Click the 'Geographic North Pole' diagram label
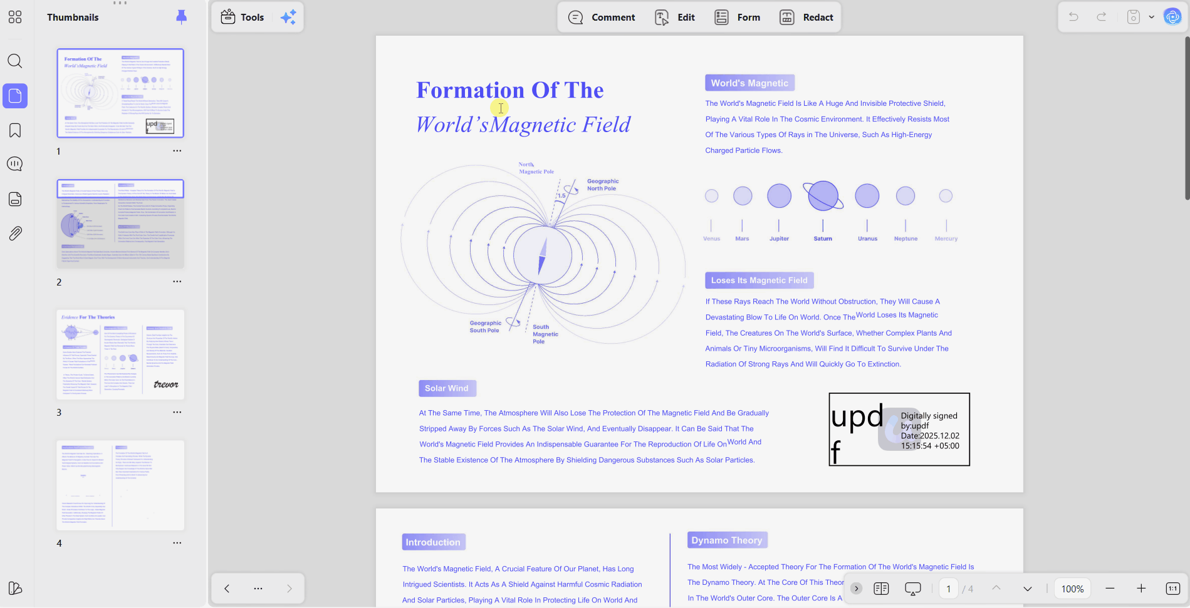Image resolution: width=1190 pixels, height=608 pixels. point(602,185)
